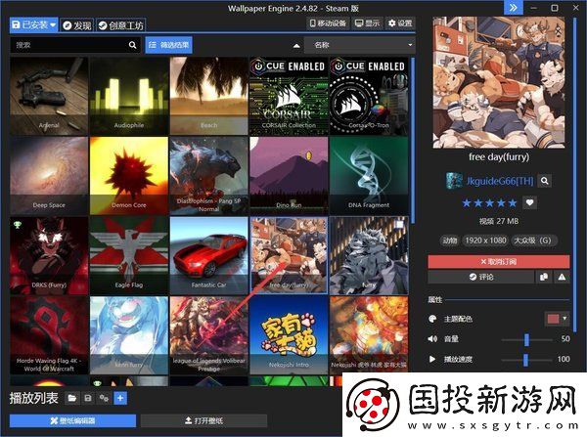
Task: Select the Demon Core wallpaper thumbnail
Action: (x=129, y=176)
